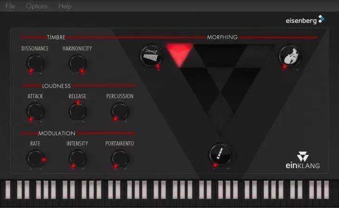Screen dimensions: 339x208
Task: Click the Release knob
Action: pyautogui.click(x=78, y=111)
